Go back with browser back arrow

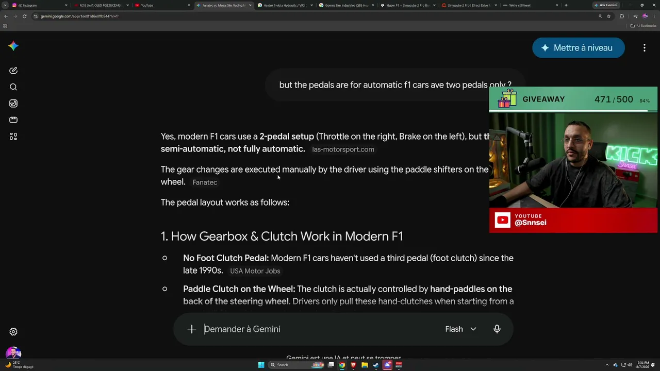[6, 16]
